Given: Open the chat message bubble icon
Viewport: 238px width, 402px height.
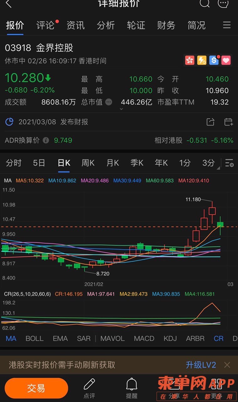Looking at the screenshot, I should [223, 3].
